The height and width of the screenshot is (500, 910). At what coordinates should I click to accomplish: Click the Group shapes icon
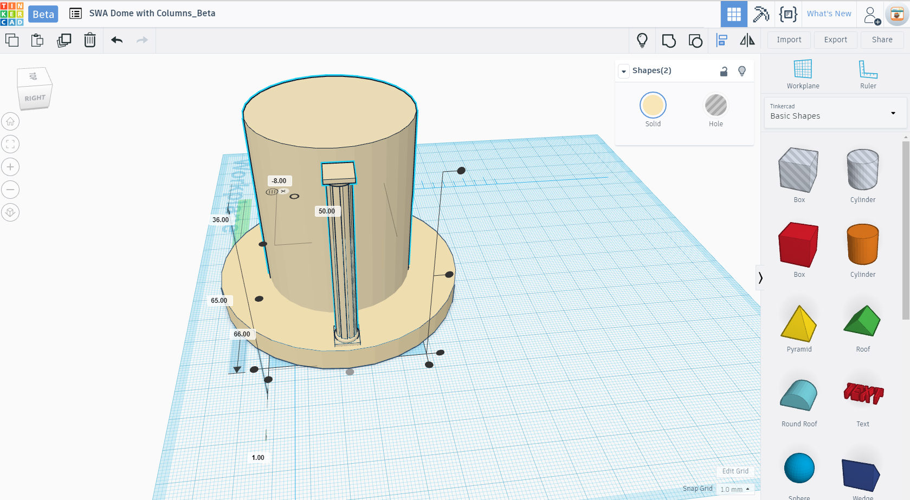pyautogui.click(x=669, y=41)
